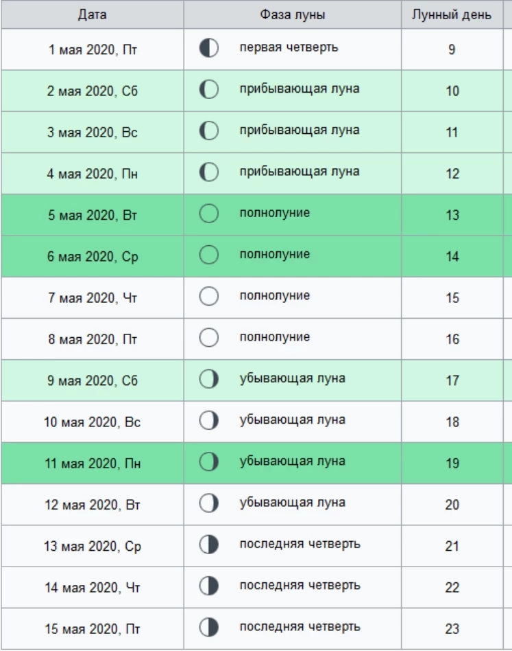Click the full moon icon for 8 мая
The width and height of the screenshot is (512, 651).
pos(208,338)
